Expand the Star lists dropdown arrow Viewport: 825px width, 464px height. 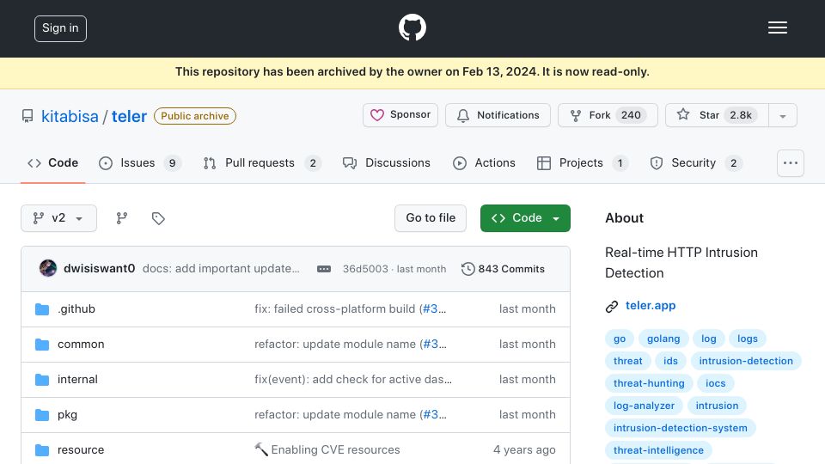click(782, 116)
